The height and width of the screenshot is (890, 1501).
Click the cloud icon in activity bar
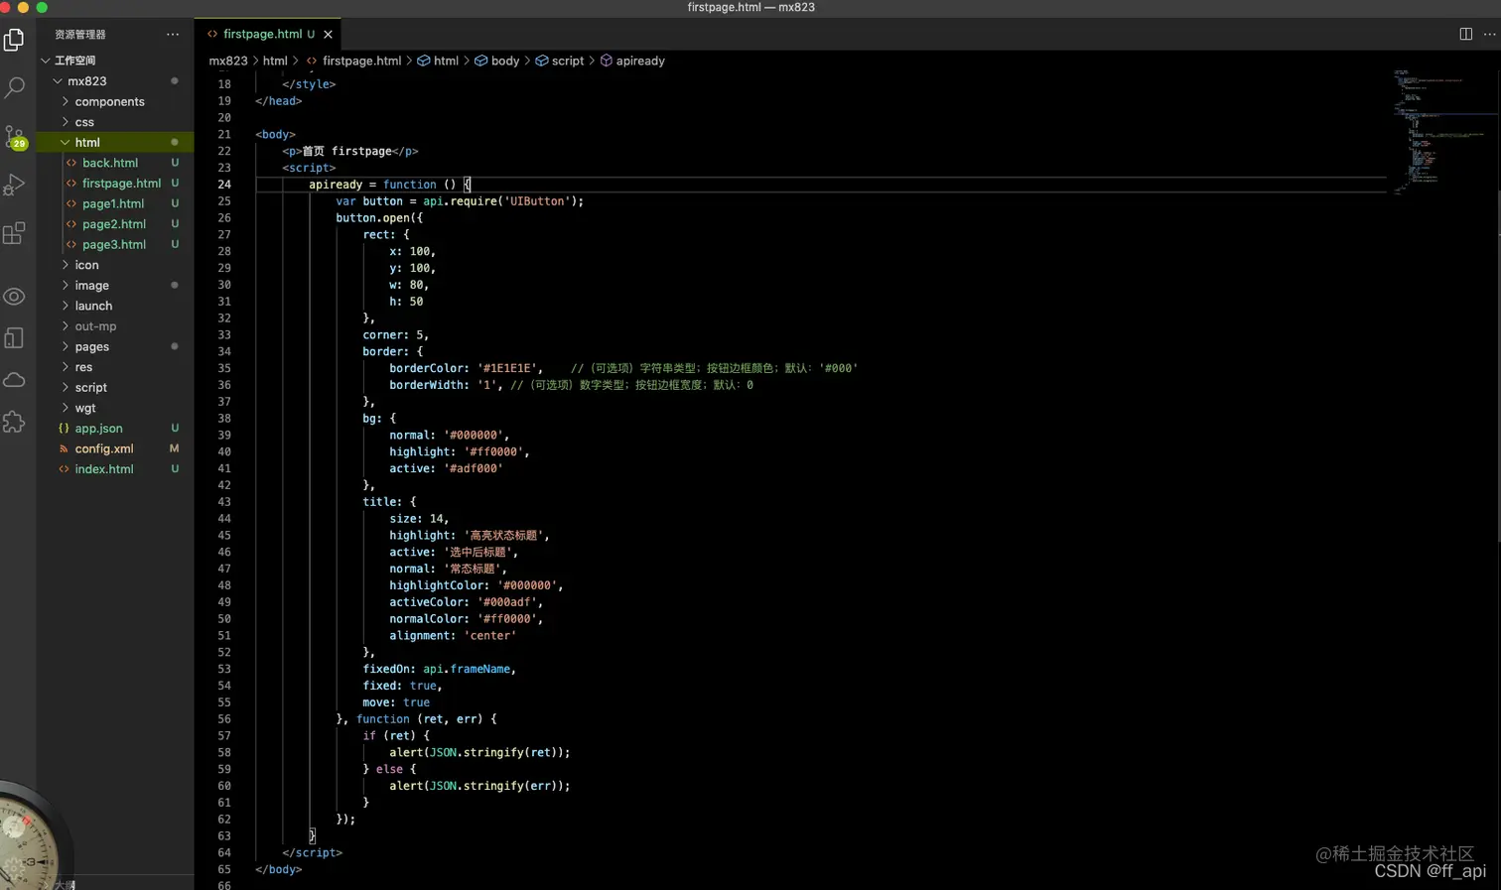tap(14, 380)
